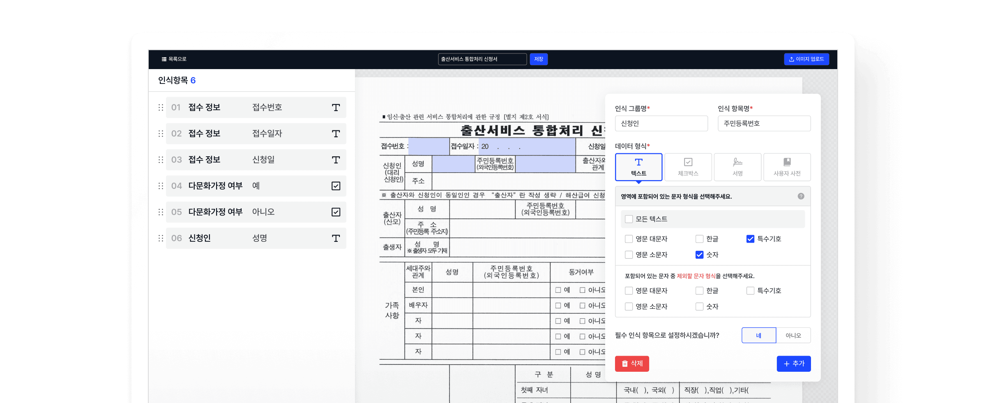This screenshot has height=403, width=986.
Task: Click the 인식 항목명 input field
Action: coord(764,123)
